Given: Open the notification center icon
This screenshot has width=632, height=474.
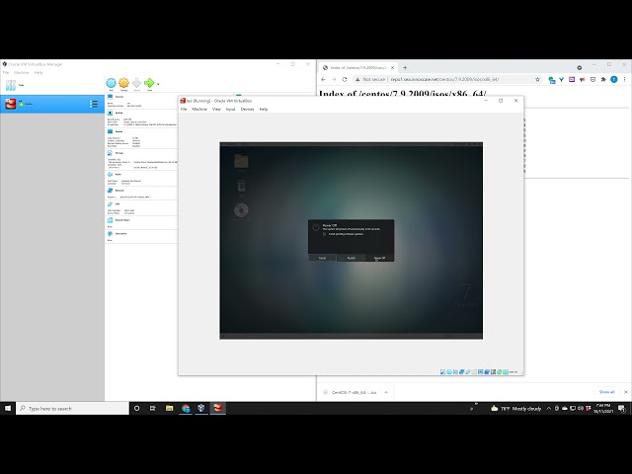Looking at the screenshot, I should click(622, 408).
